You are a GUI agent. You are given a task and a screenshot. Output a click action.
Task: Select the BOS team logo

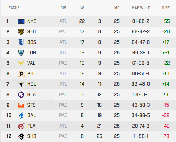click(21, 42)
